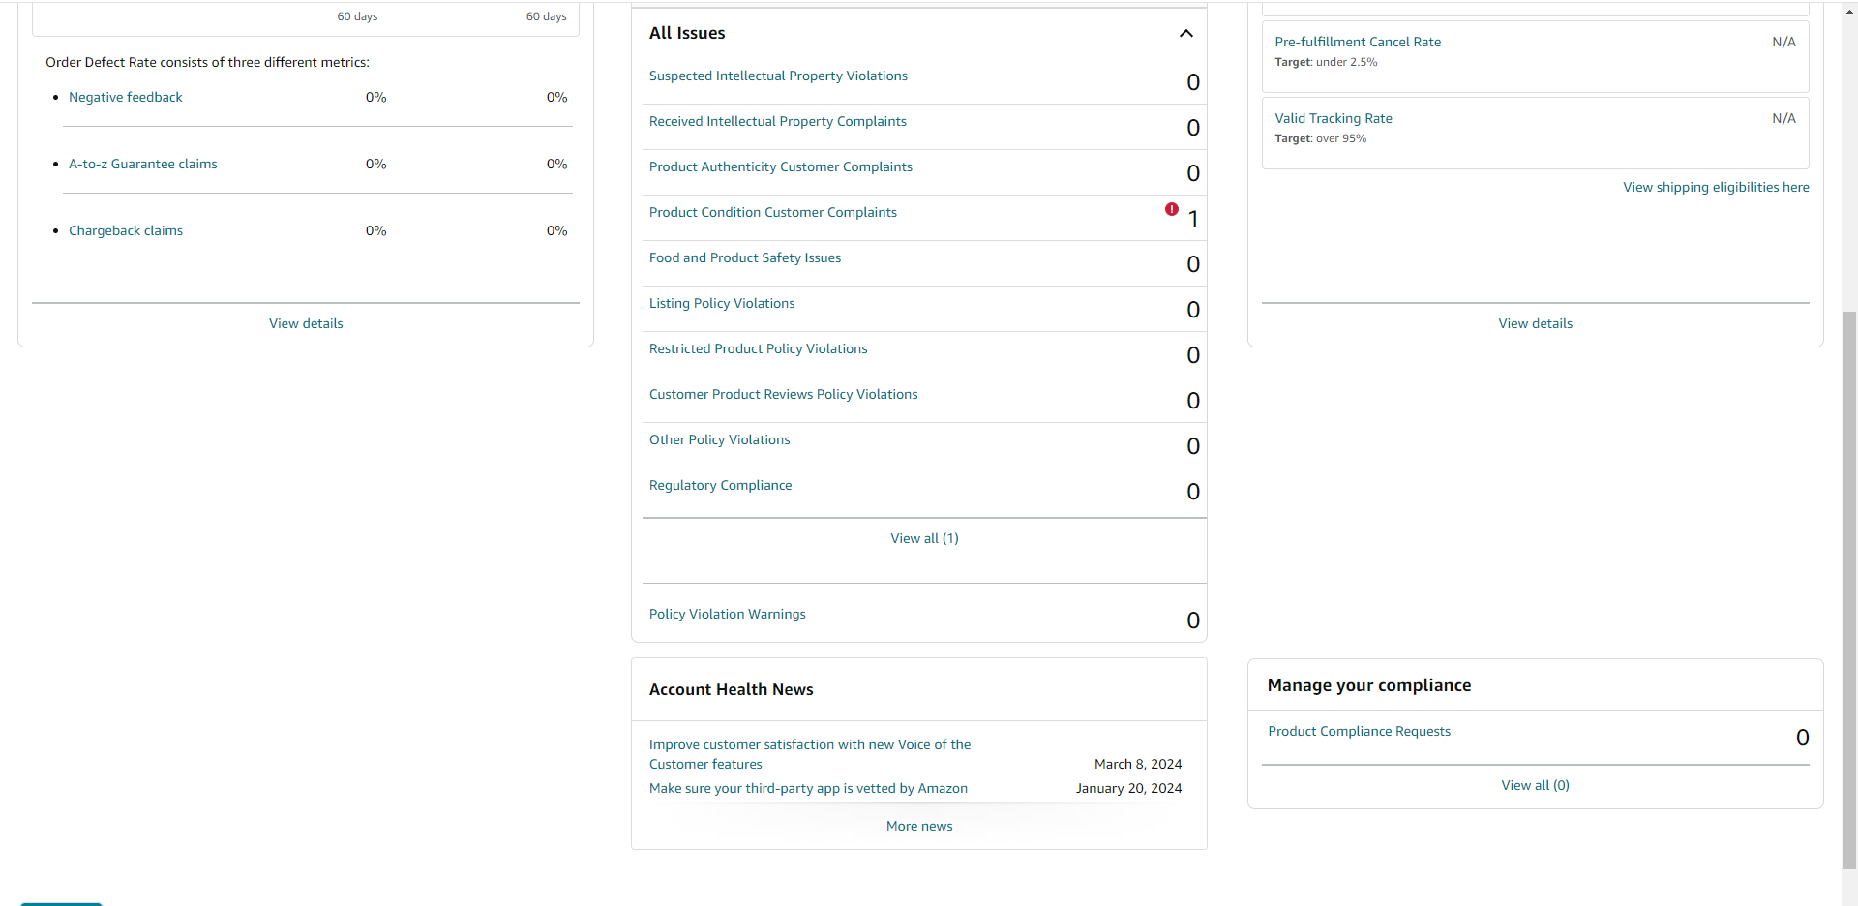Screen dimensions: 1858x906
Task: Open Valid Tracking Rate metric
Action: (x=1334, y=118)
